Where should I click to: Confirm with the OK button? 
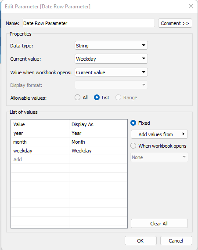(x=140, y=241)
